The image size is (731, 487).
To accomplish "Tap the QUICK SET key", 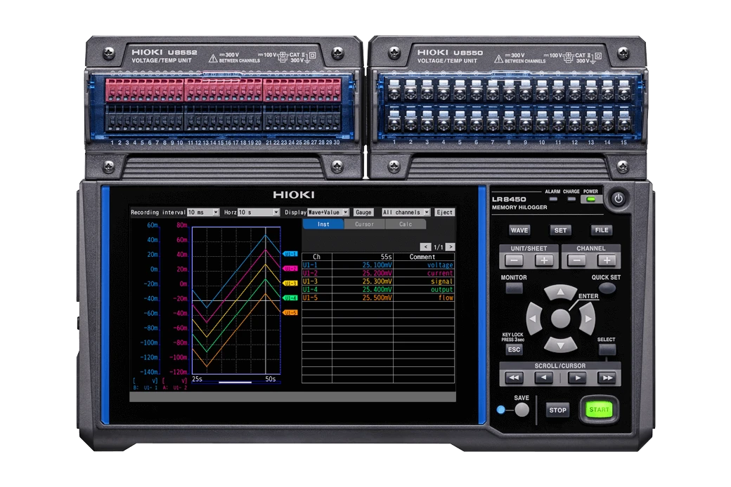I will [607, 288].
